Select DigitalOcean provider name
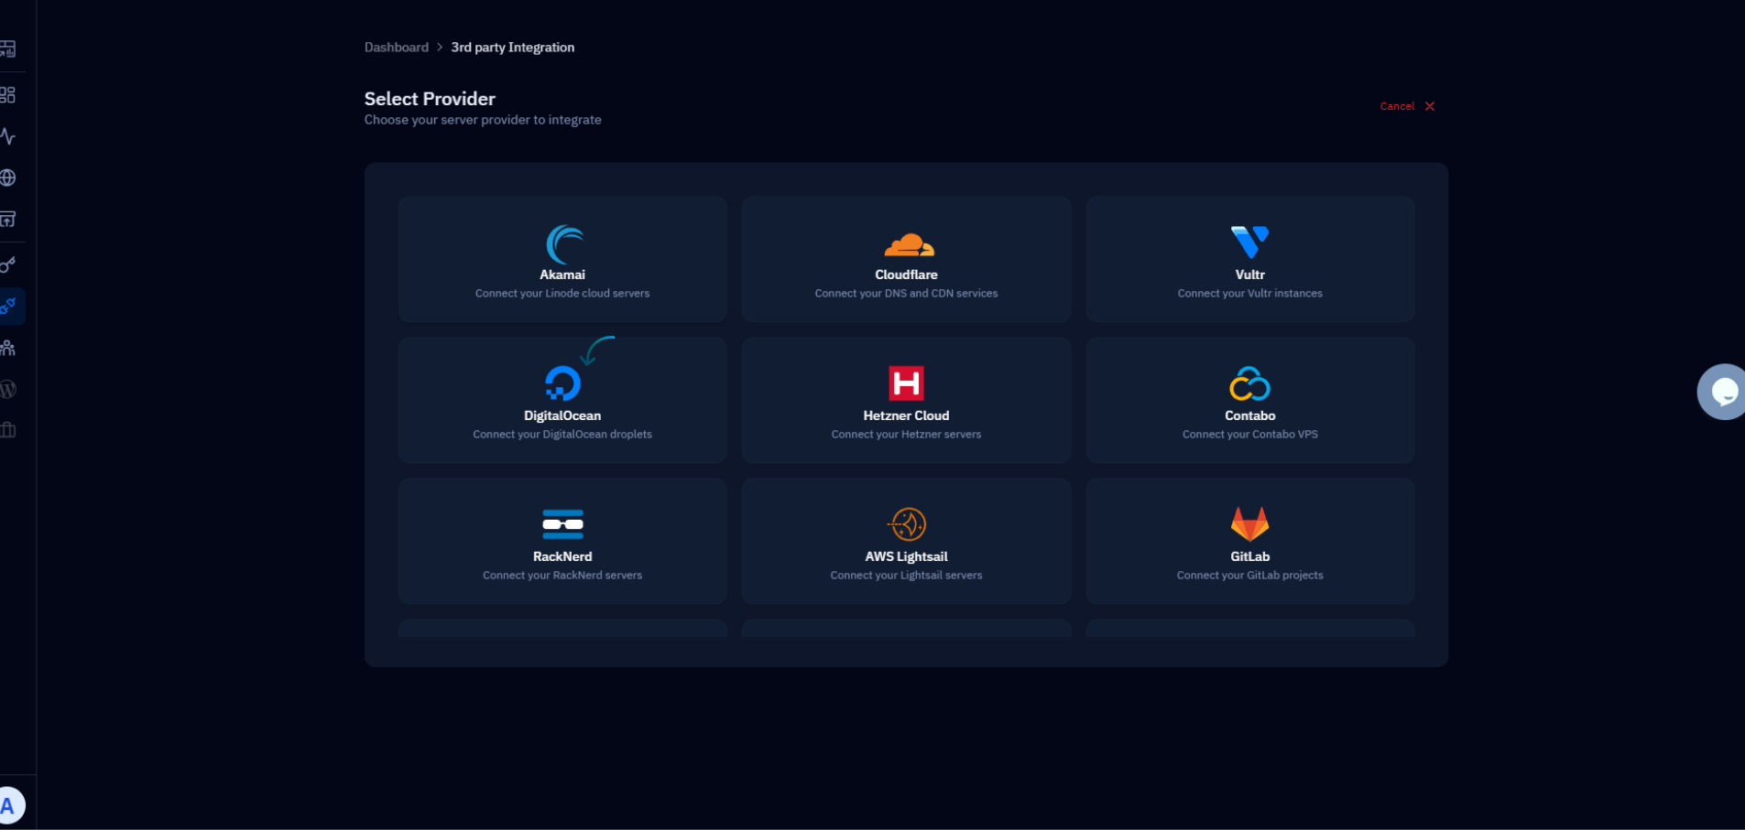1745x830 pixels. click(x=562, y=415)
